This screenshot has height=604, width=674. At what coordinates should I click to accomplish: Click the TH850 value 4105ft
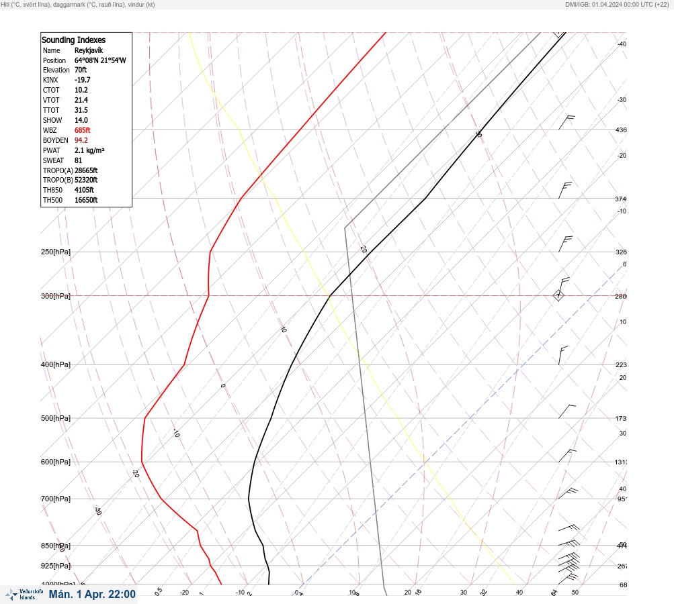pos(84,190)
